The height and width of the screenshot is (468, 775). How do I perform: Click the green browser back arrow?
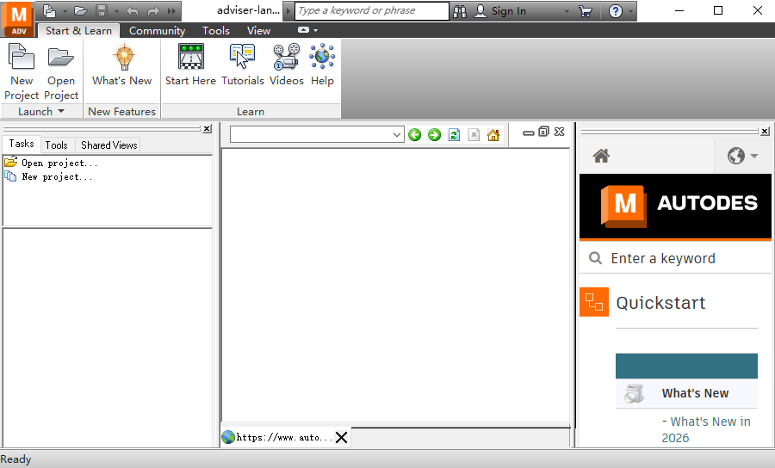tap(415, 134)
